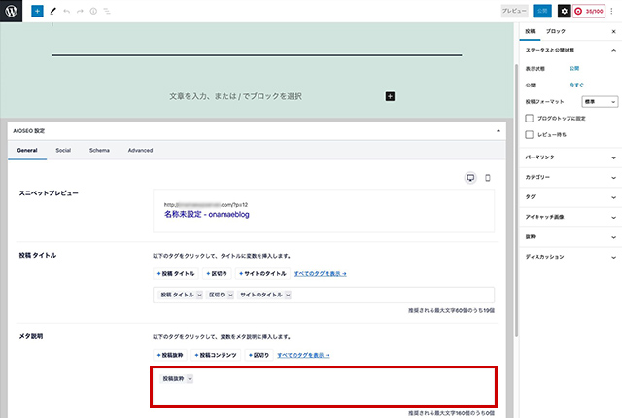Click the editor vertical scrollbar
622x418 pixels.
516,200
